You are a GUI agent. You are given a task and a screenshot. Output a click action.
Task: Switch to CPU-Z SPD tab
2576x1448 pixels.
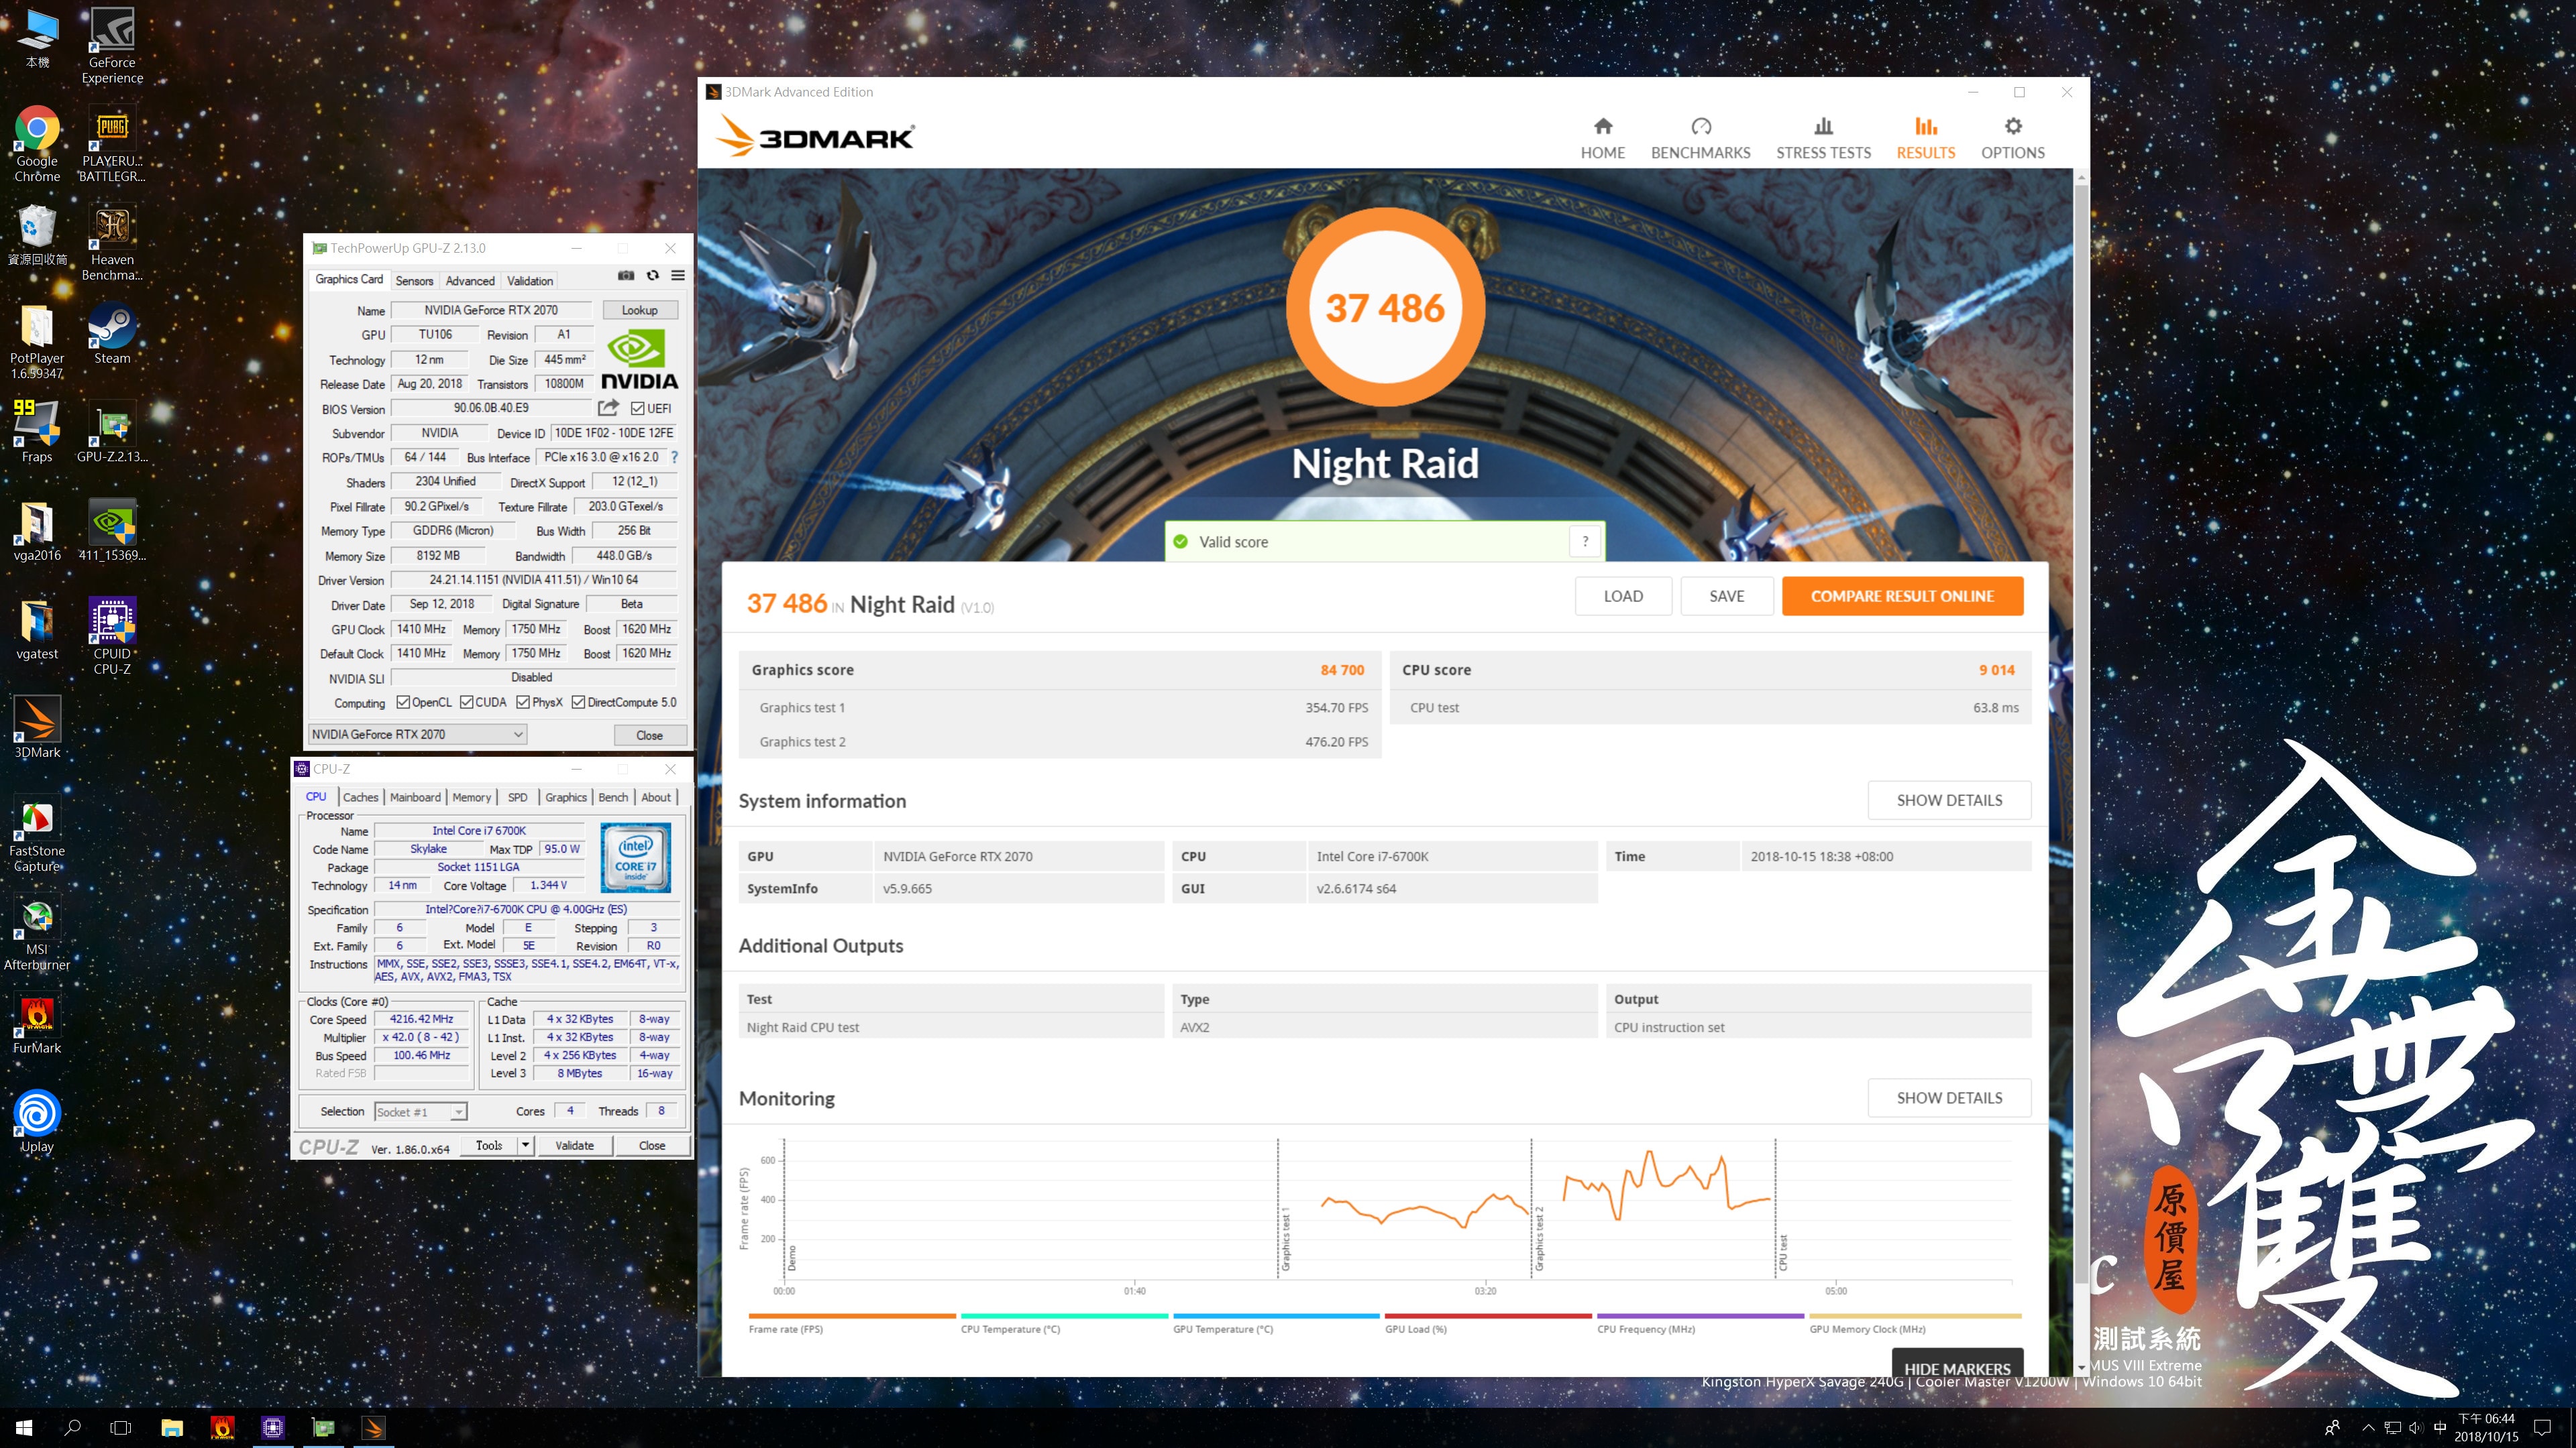pos(517,798)
